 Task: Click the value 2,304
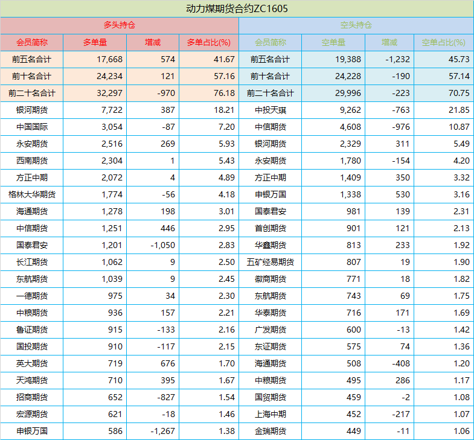point(112,161)
